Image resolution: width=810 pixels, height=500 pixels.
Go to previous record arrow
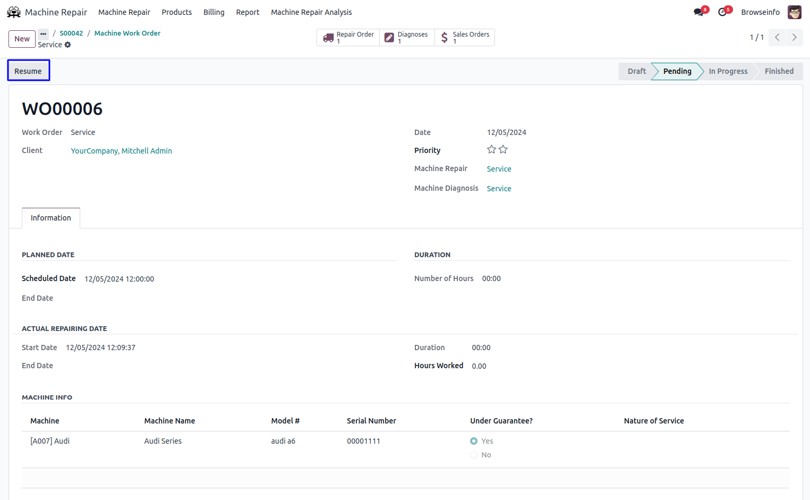777,37
